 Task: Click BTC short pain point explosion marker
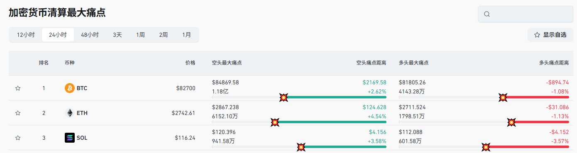pos(284,97)
